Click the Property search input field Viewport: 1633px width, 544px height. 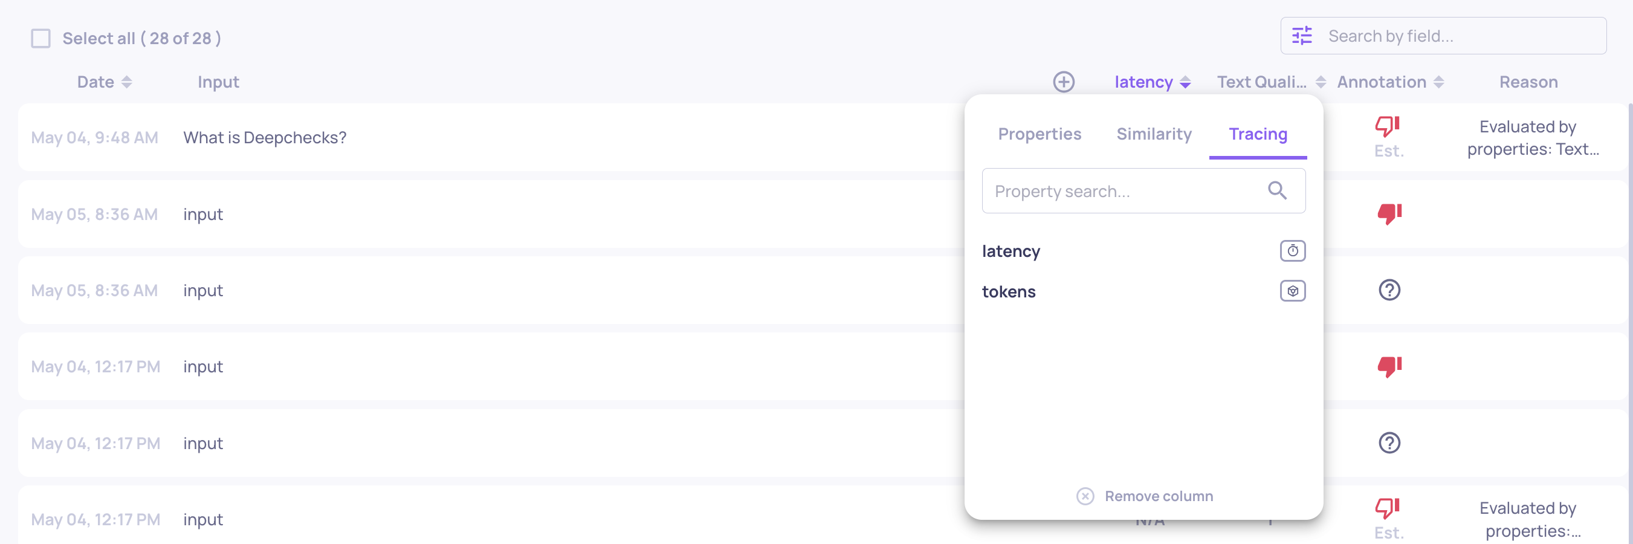pyautogui.click(x=1143, y=191)
